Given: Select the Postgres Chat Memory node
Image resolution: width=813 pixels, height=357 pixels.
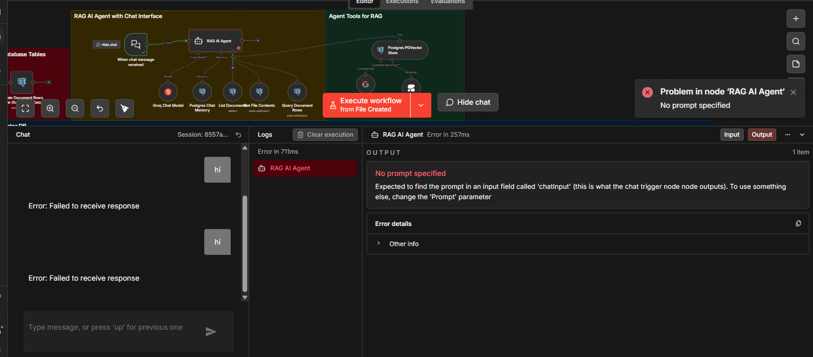Looking at the screenshot, I should point(202,92).
